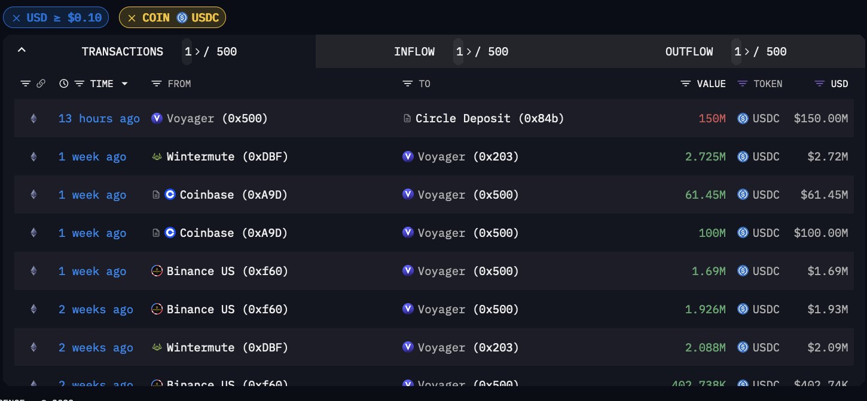Click the contract document icon beside Circle Deposit
The height and width of the screenshot is (401, 867).
point(407,118)
